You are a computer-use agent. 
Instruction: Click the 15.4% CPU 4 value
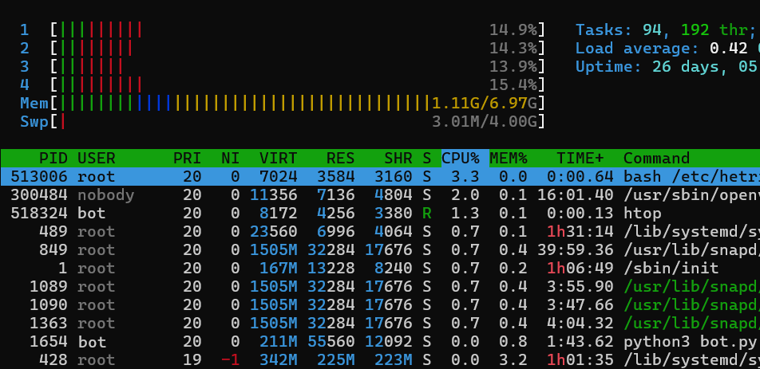[513, 85]
